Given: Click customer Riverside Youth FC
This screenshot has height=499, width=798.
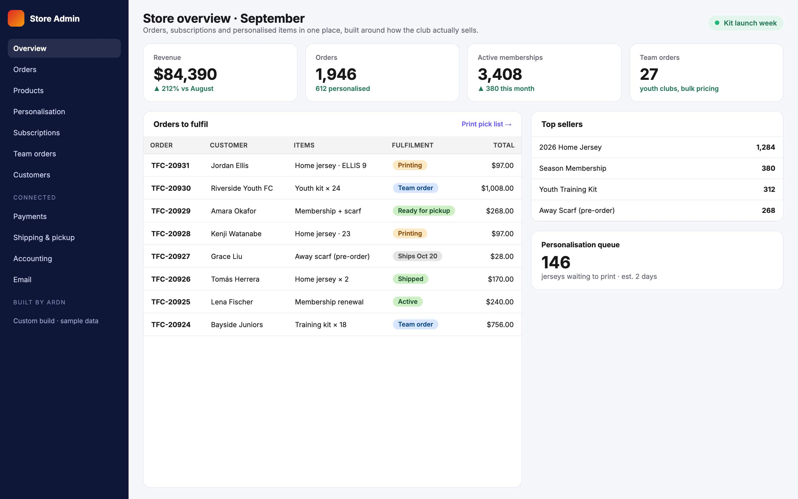Looking at the screenshot, I should pos(242,188).
